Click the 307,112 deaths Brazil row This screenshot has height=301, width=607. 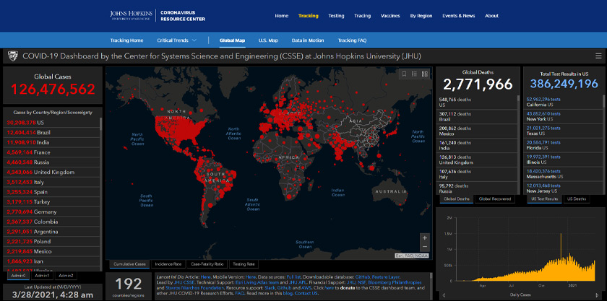tap(477, 117)
